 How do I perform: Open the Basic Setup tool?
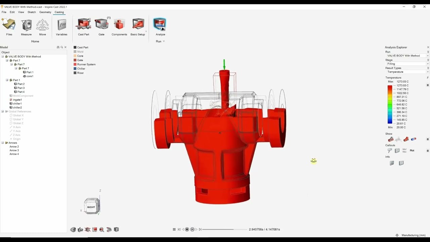tap(138, 25)
